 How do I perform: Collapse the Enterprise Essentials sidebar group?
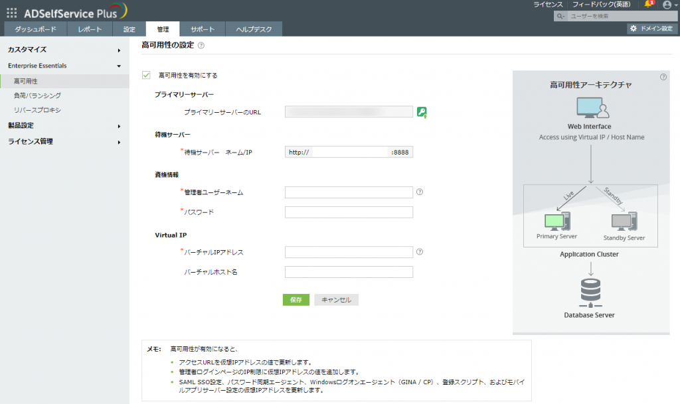[x=37, y=66]
